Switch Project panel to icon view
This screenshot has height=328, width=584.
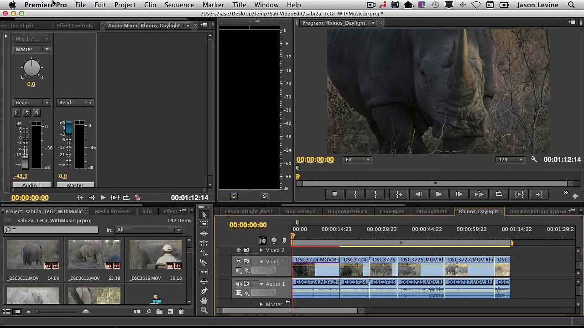[x=17, y=312]
